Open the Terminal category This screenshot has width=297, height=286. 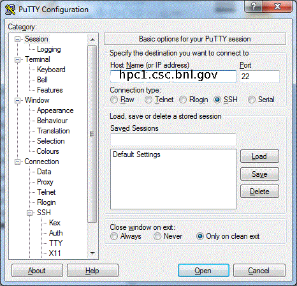pyautogui.click(x=38, y=59)
